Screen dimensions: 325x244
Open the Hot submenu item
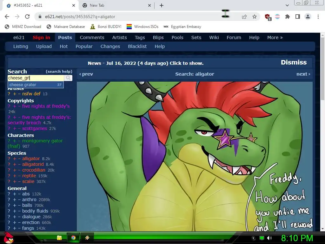pyautogui.click(x=63, y=46)
